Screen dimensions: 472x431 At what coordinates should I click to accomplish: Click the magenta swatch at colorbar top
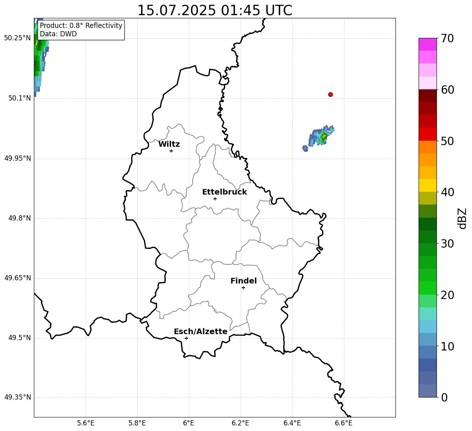[428, 44]
